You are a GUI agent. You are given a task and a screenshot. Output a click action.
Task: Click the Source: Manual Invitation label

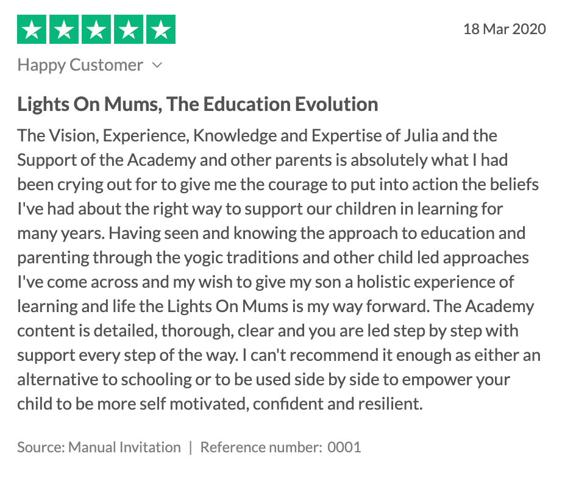point(99,447)
